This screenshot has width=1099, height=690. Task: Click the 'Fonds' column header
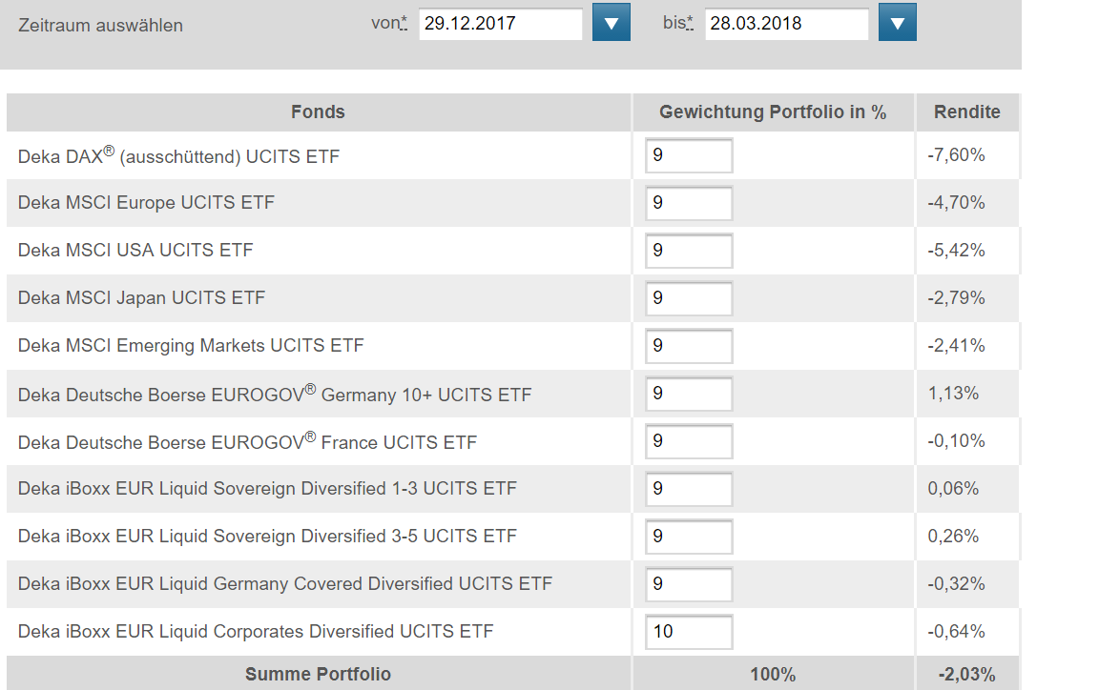click(318, 112)
